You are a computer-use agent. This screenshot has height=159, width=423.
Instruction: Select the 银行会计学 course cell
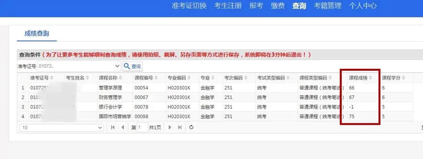pos(115,107)
